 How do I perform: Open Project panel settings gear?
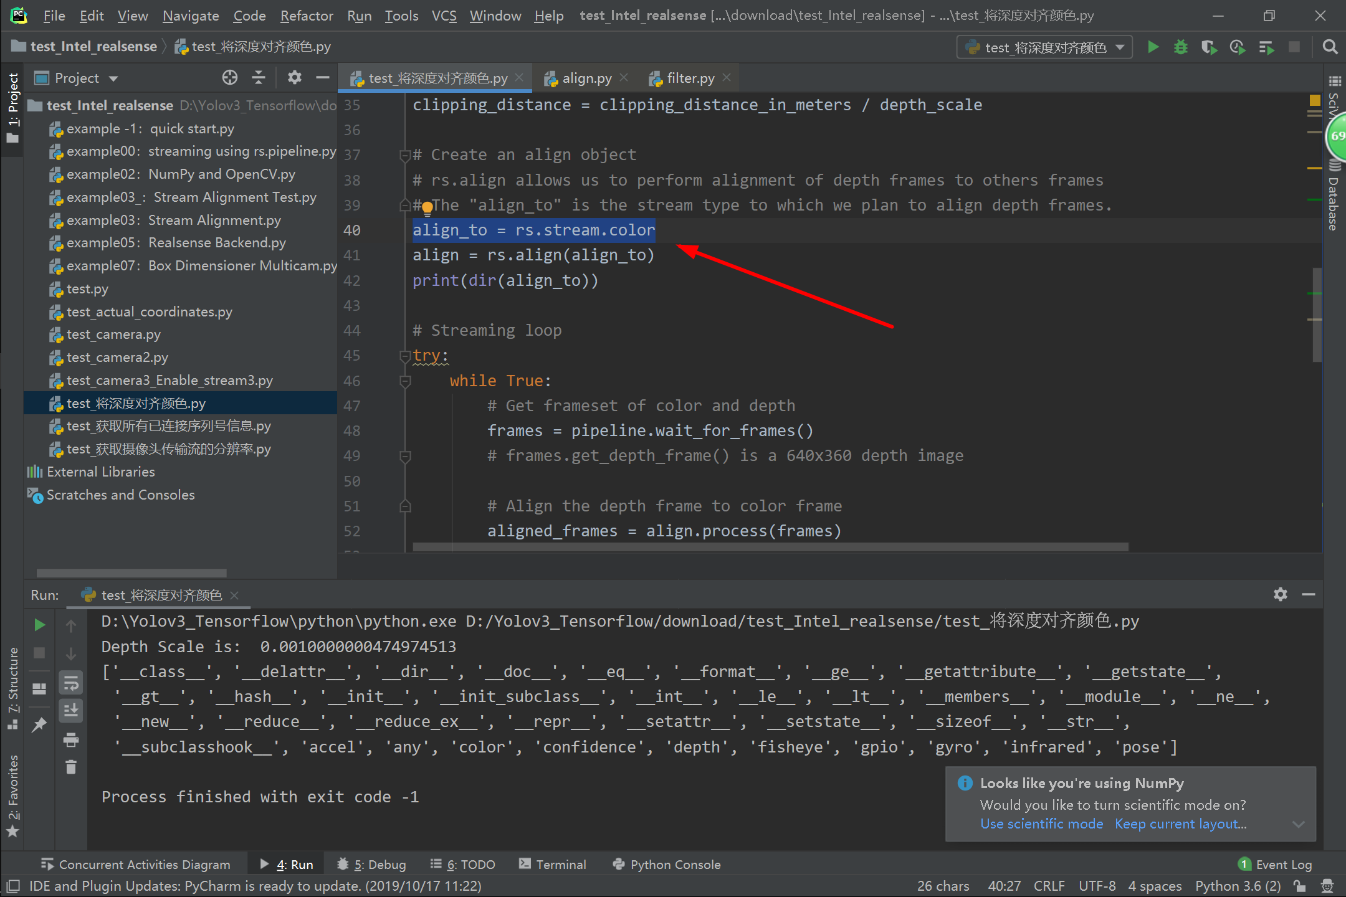tap(294, 78)
